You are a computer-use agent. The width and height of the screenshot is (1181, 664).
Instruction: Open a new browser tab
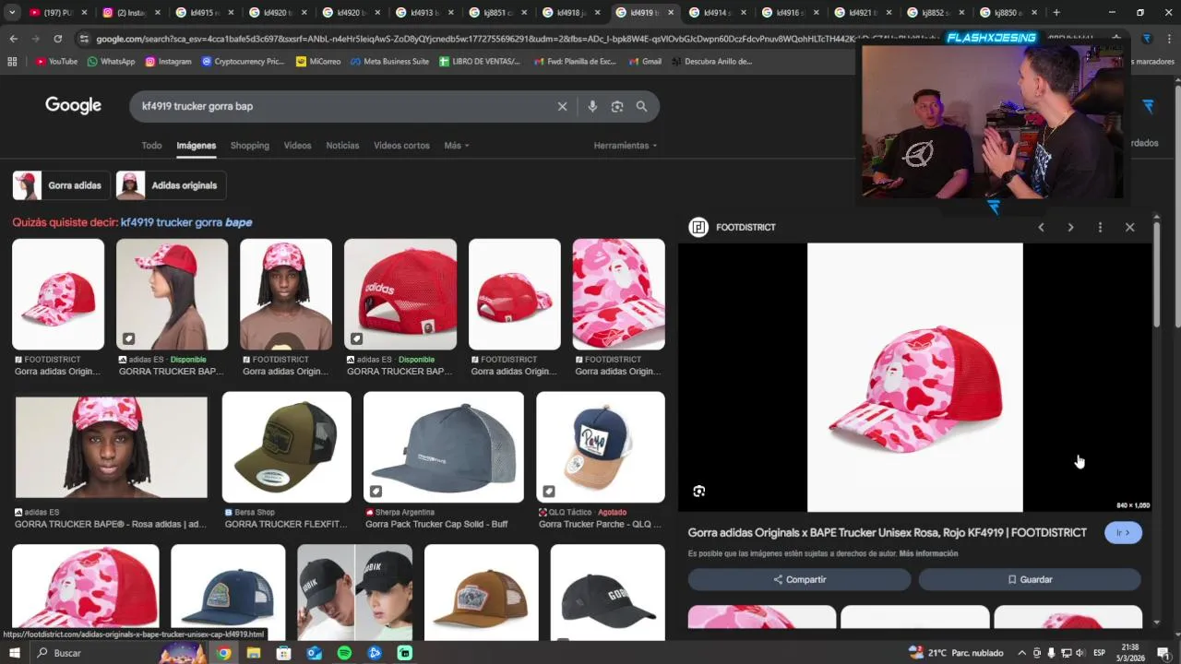(1056, 13)
